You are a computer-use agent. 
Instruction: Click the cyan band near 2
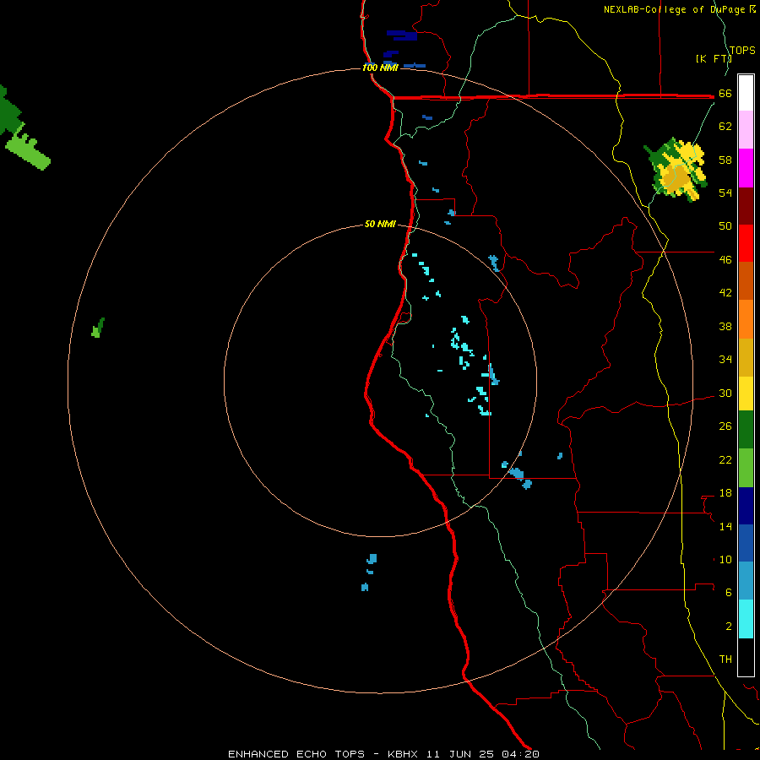(x=746, y=619)
